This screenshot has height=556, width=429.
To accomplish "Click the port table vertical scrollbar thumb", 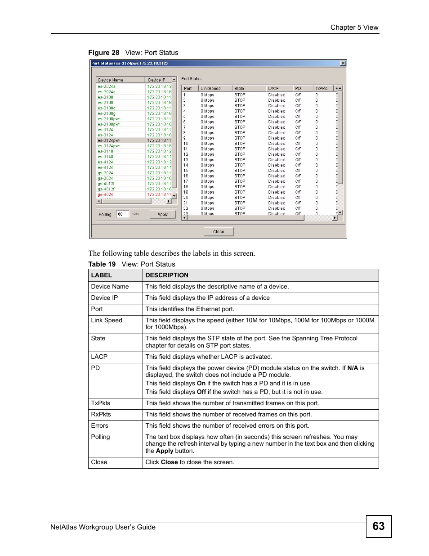I will (x=340, y=137).
